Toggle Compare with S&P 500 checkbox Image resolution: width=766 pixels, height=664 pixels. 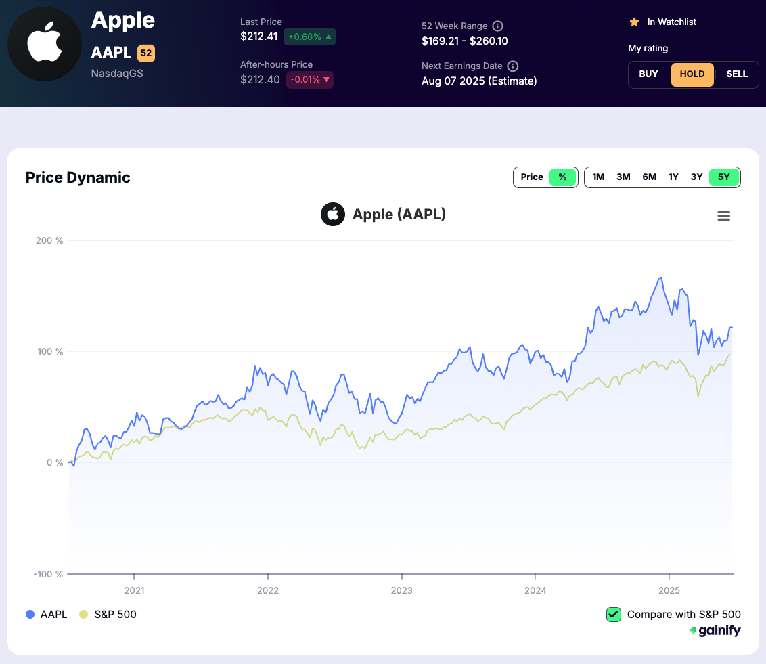click(614, 614)
